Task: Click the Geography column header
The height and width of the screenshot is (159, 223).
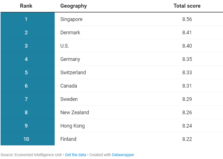Action: pyautogui.click(x=73, y=6)
